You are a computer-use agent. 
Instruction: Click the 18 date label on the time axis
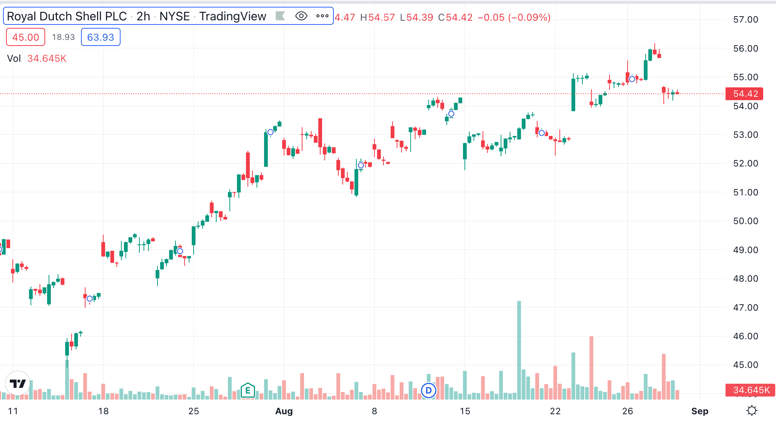tap(103, 411)
